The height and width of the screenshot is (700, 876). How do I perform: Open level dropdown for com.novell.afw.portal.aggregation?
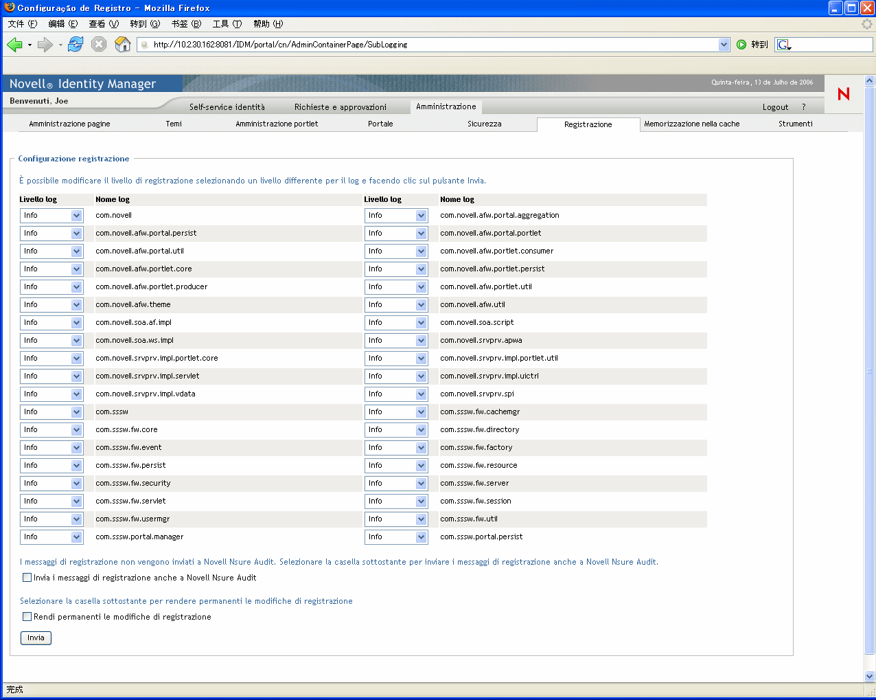click(x=396, y=216)
